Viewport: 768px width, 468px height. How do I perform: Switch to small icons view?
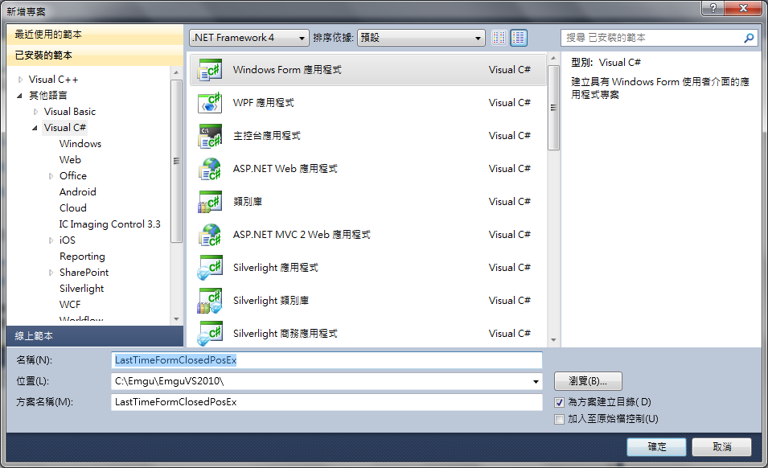pyautogui.click(x=499, y=38)
